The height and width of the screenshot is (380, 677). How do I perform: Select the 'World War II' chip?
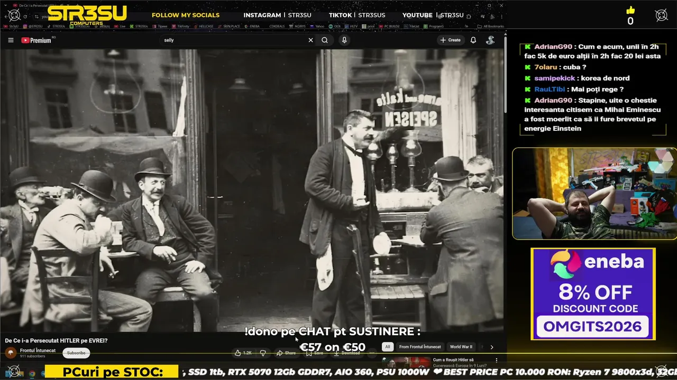pyautogui.click(x=461, y=347)
